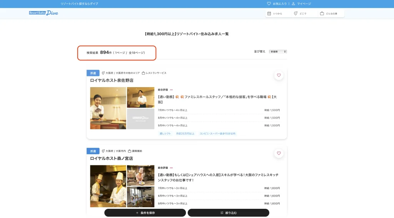Select コンビニ・スーパー徒歩15分以内 tag
394x218 pixels.
click(x=217, y=134)
